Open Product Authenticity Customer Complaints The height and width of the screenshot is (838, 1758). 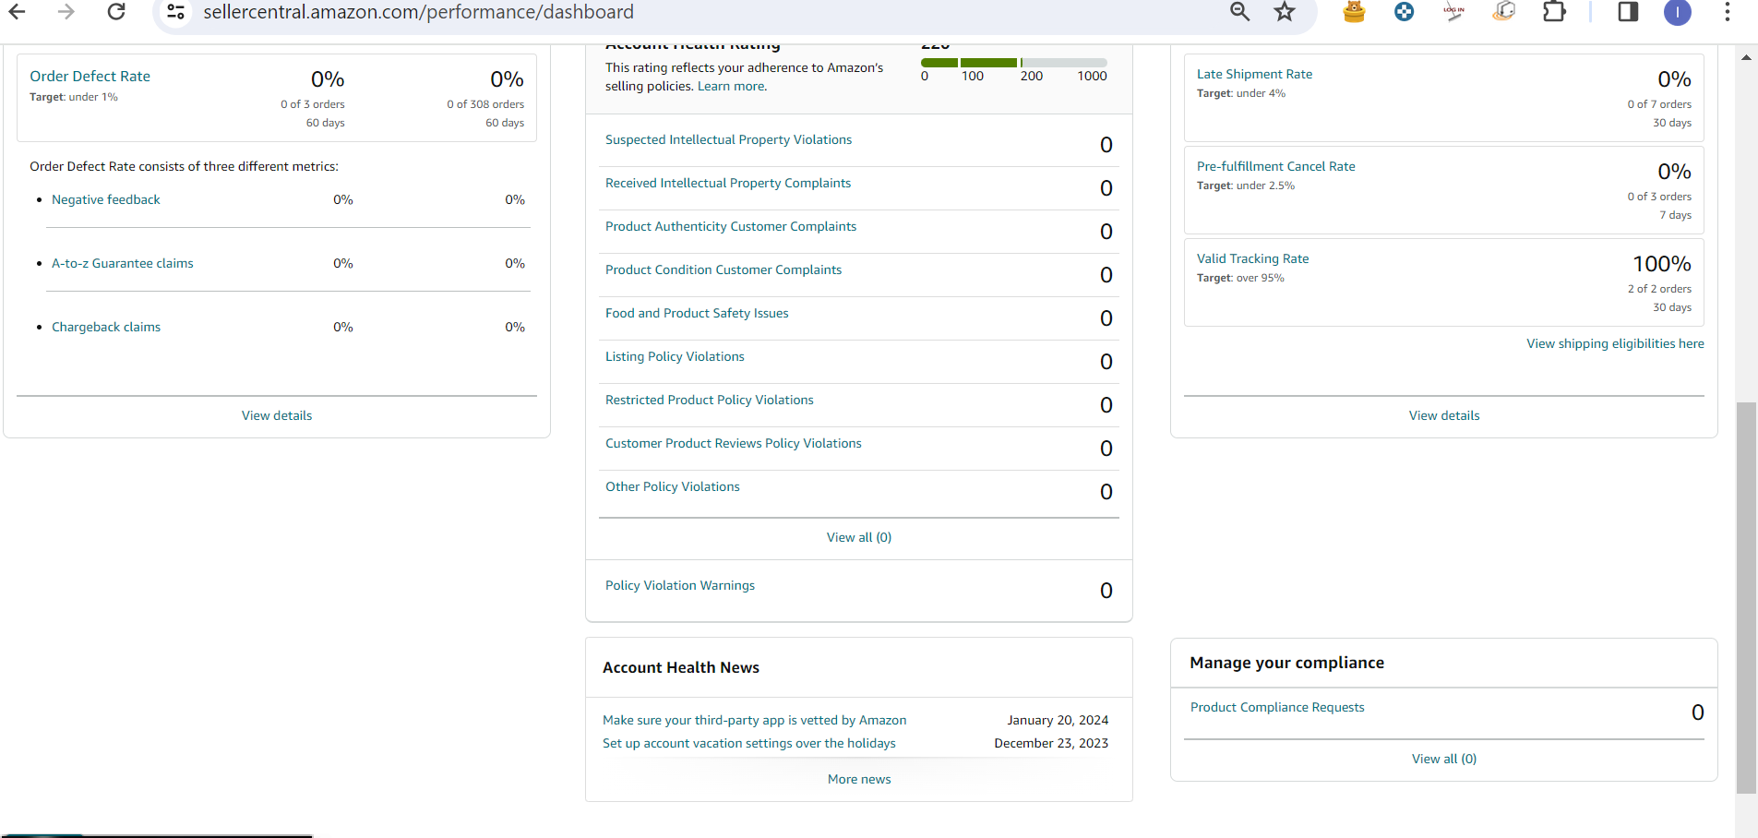731,226
